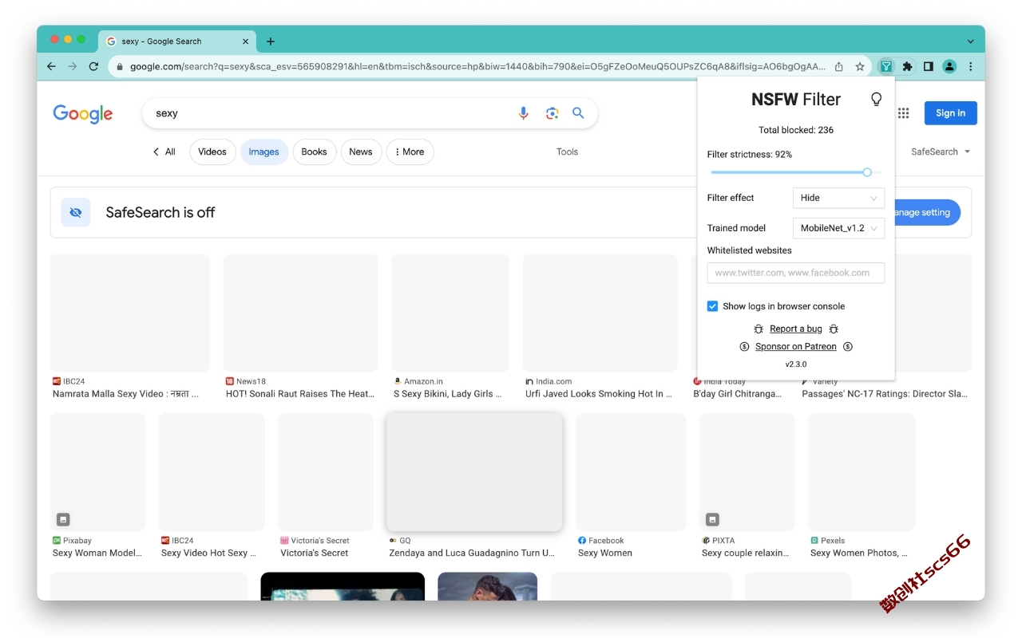Open the Victoria's Secret result link

(315, 553)
